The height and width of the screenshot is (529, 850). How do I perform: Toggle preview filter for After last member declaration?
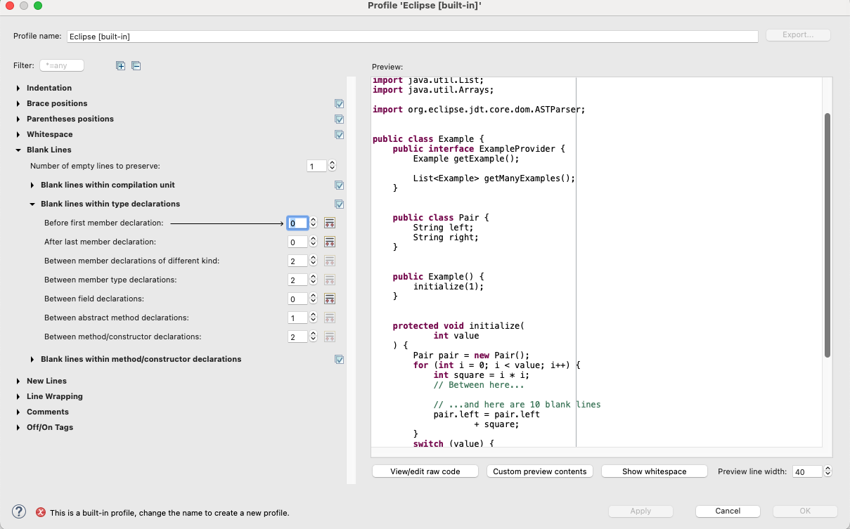(329, 242)
